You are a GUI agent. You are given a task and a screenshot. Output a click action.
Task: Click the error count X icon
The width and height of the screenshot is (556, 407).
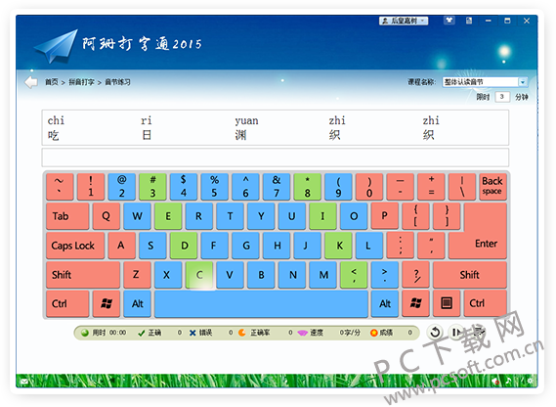[192, 333]
